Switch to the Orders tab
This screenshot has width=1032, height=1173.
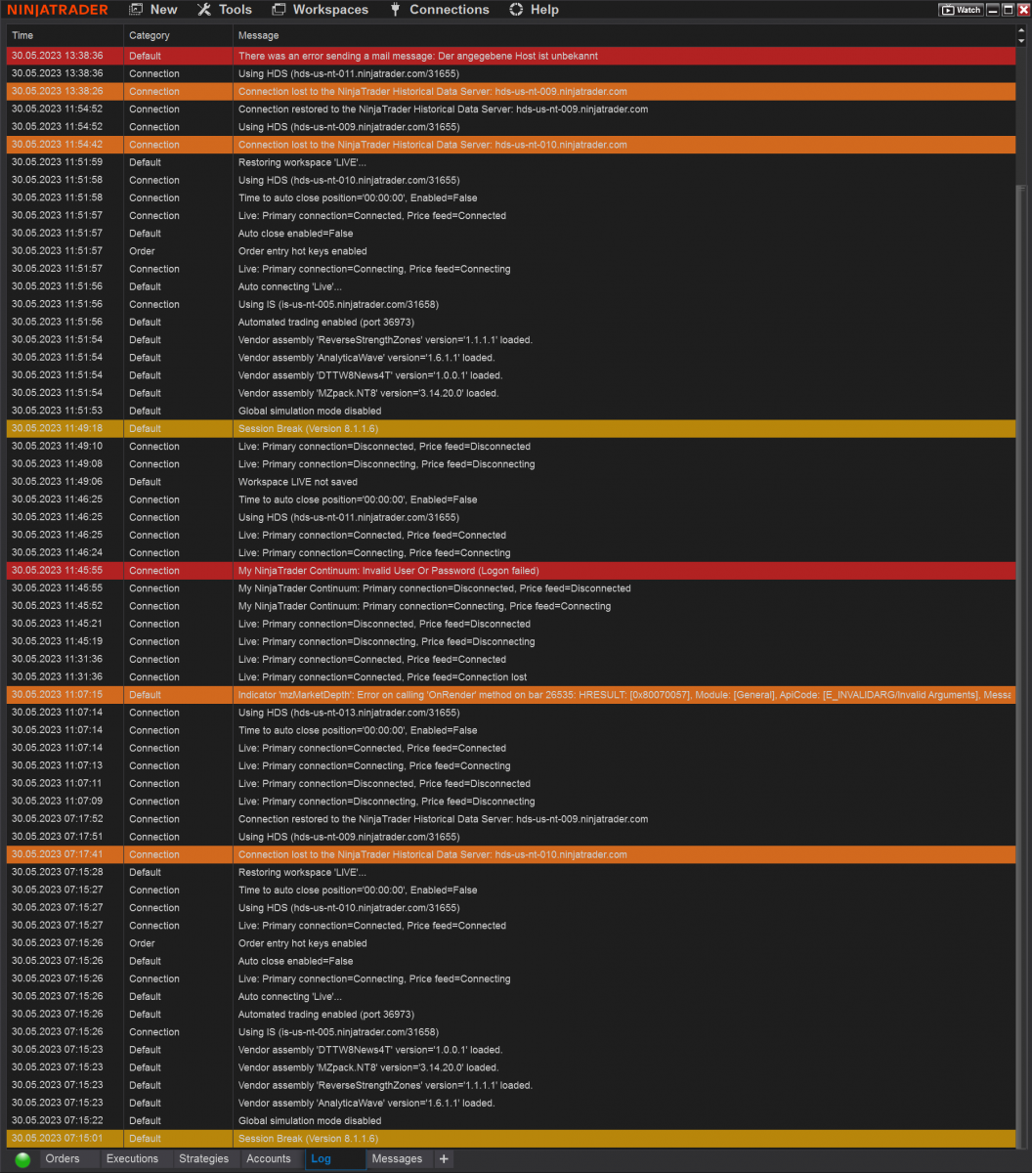(64, 1159)
